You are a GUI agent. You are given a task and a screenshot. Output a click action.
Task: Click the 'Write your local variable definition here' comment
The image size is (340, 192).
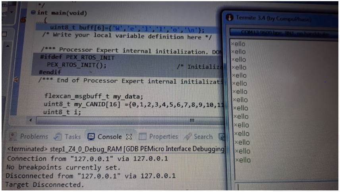(x=127, y=36)
